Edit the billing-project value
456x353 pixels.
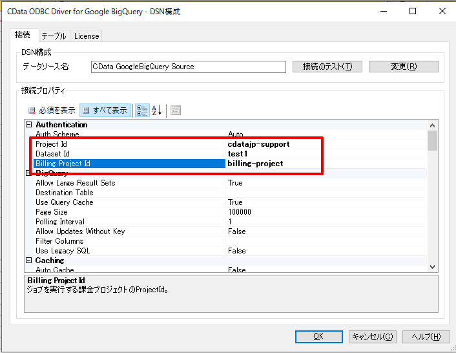click(255, 164)
